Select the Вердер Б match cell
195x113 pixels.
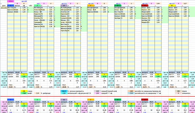[145, 22]
